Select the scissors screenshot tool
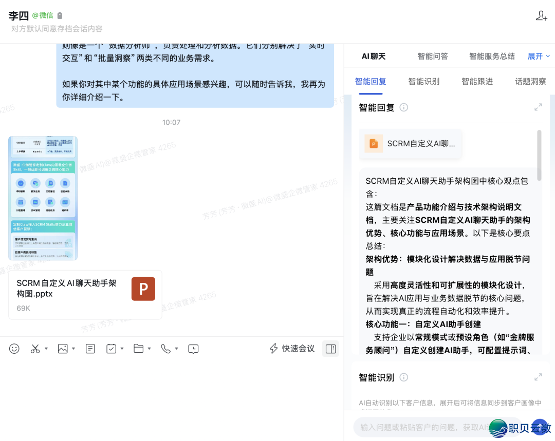The height and width of the screenshot is (441, 555). click(x=35, y=349)
